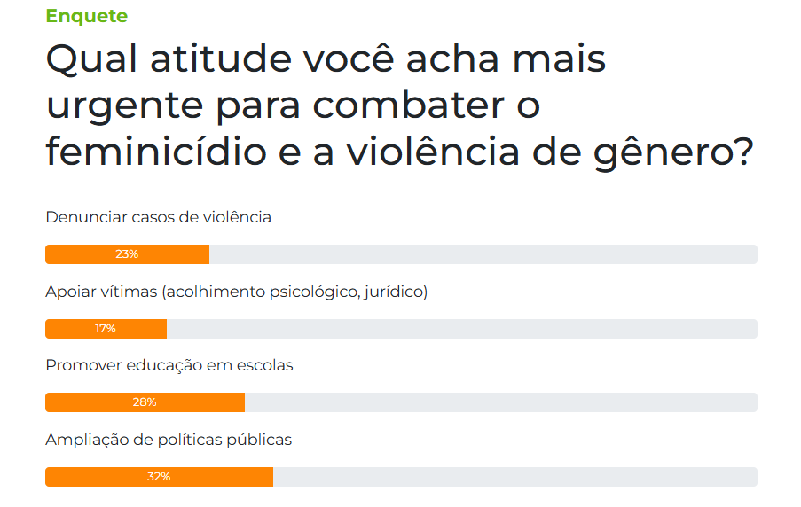Click the orange 28% progress bar

145,402
